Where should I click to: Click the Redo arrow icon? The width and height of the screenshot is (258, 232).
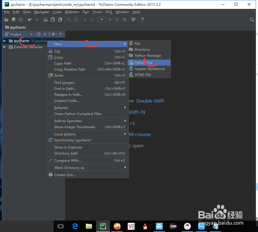[x=36, y=20]
